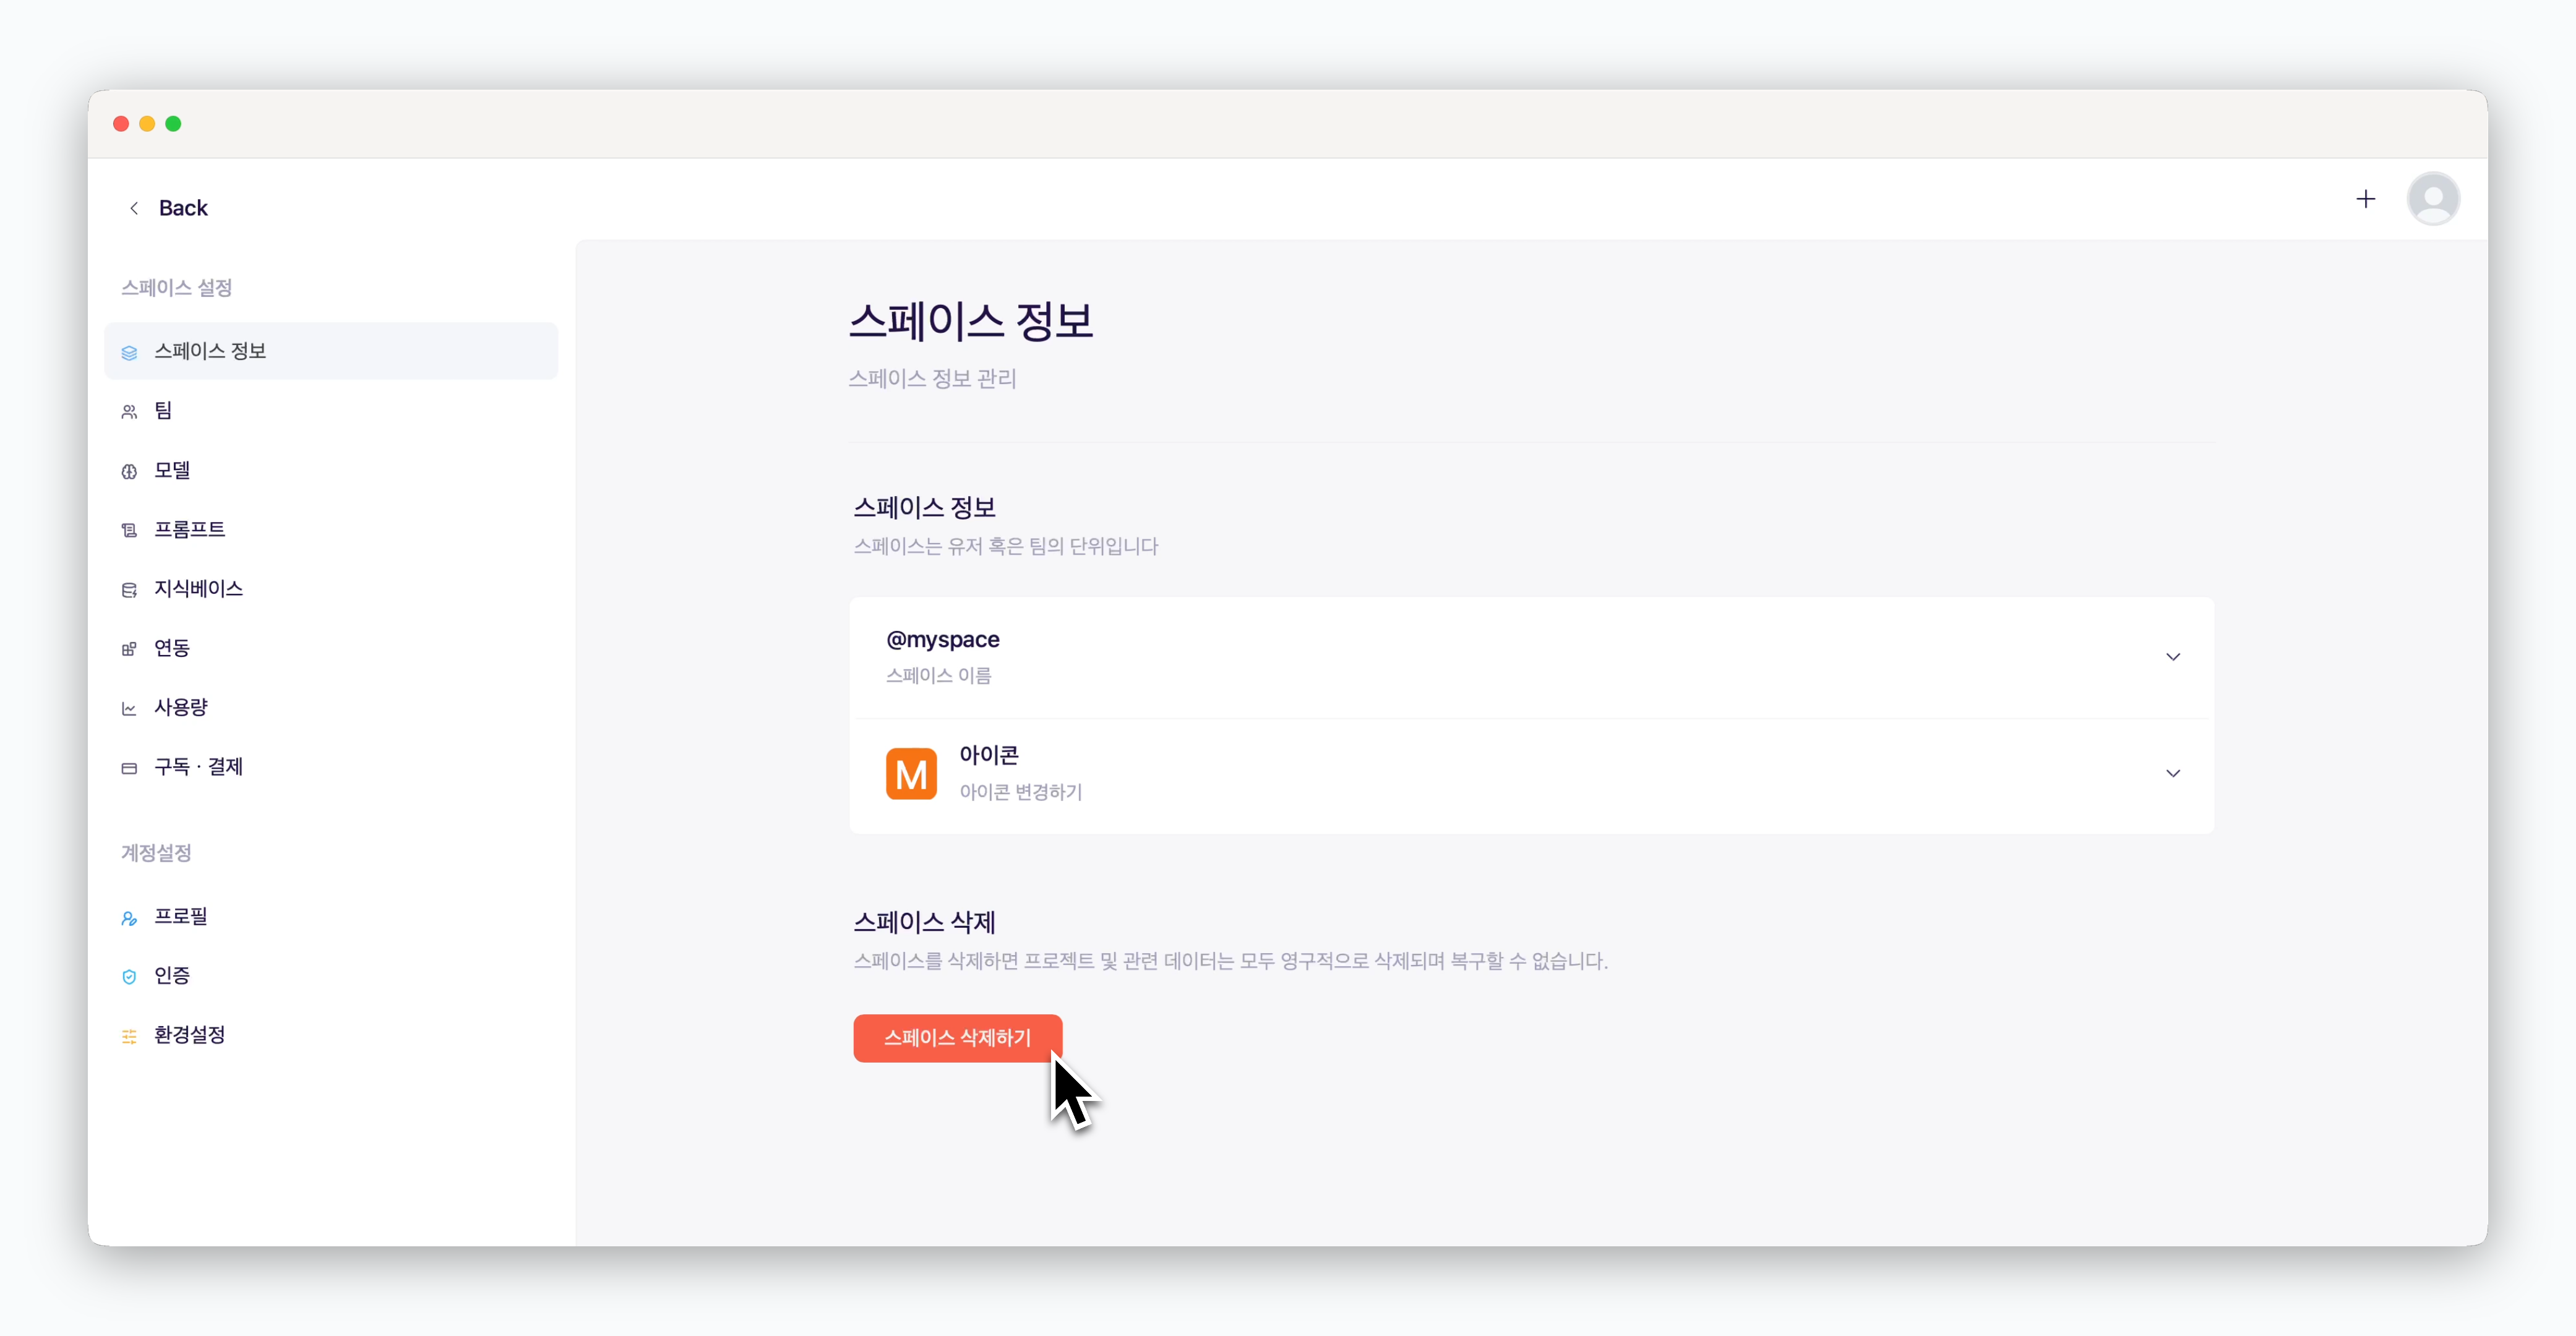Click the 연동 integration icon
2576x1336 pixels.
[129, 649]
